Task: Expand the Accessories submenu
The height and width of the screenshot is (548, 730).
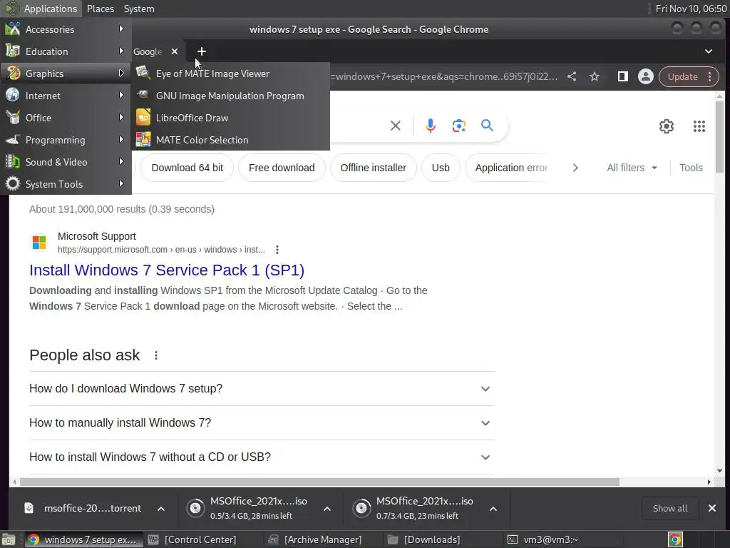Action: pyautogui.click(x=66, y=29)
